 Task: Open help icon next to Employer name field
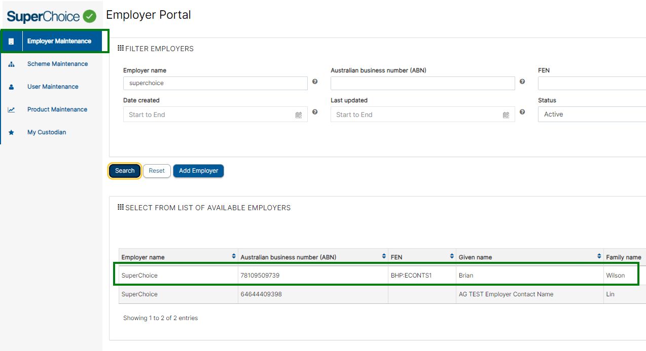pos(315,82)
